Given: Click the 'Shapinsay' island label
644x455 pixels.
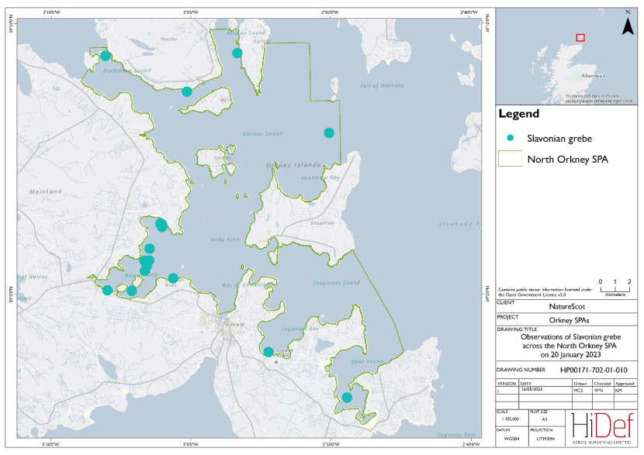Looking at the screenshot, I should (323, 223).
